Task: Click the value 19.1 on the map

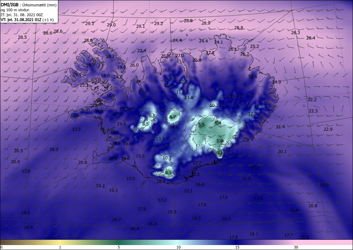Action: (x=77, y=75)
